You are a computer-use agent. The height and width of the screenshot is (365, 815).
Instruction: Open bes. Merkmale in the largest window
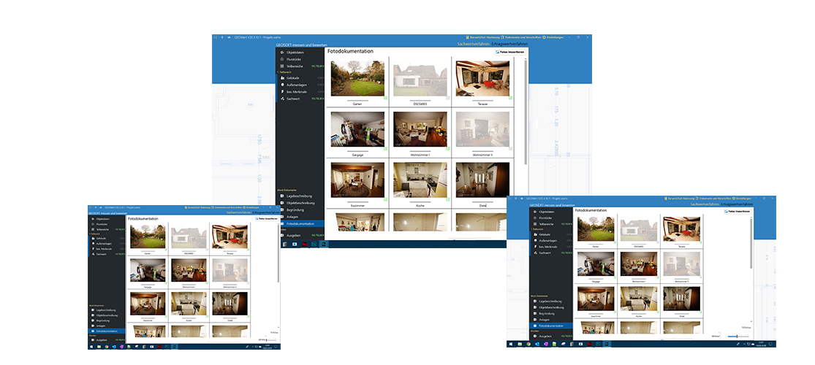tap(296, 91)
